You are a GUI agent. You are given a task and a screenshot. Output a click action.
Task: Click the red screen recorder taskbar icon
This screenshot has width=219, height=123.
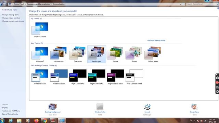click(x=53, y=121)
